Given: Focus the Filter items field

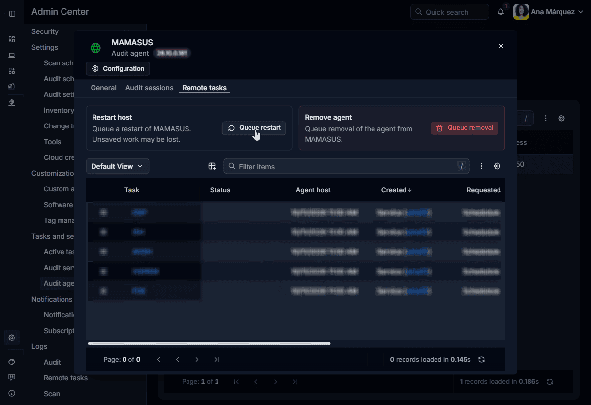Looking at the screenshot, I should pyautogui.click(x=346, y=166).
